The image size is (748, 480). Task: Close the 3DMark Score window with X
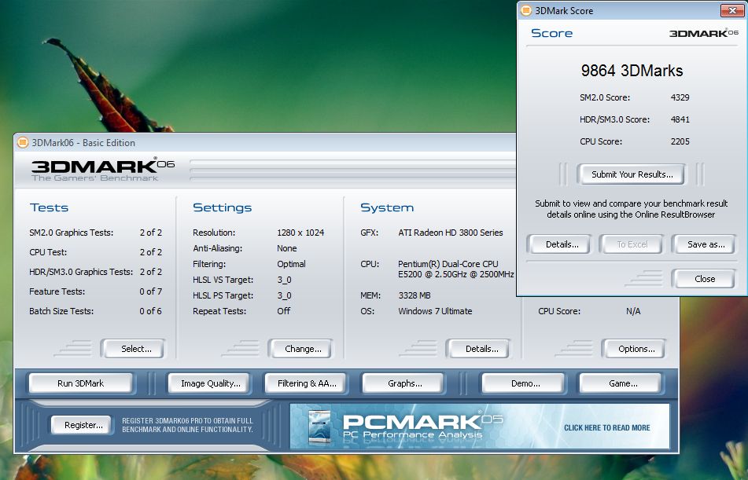click(731, 10)
